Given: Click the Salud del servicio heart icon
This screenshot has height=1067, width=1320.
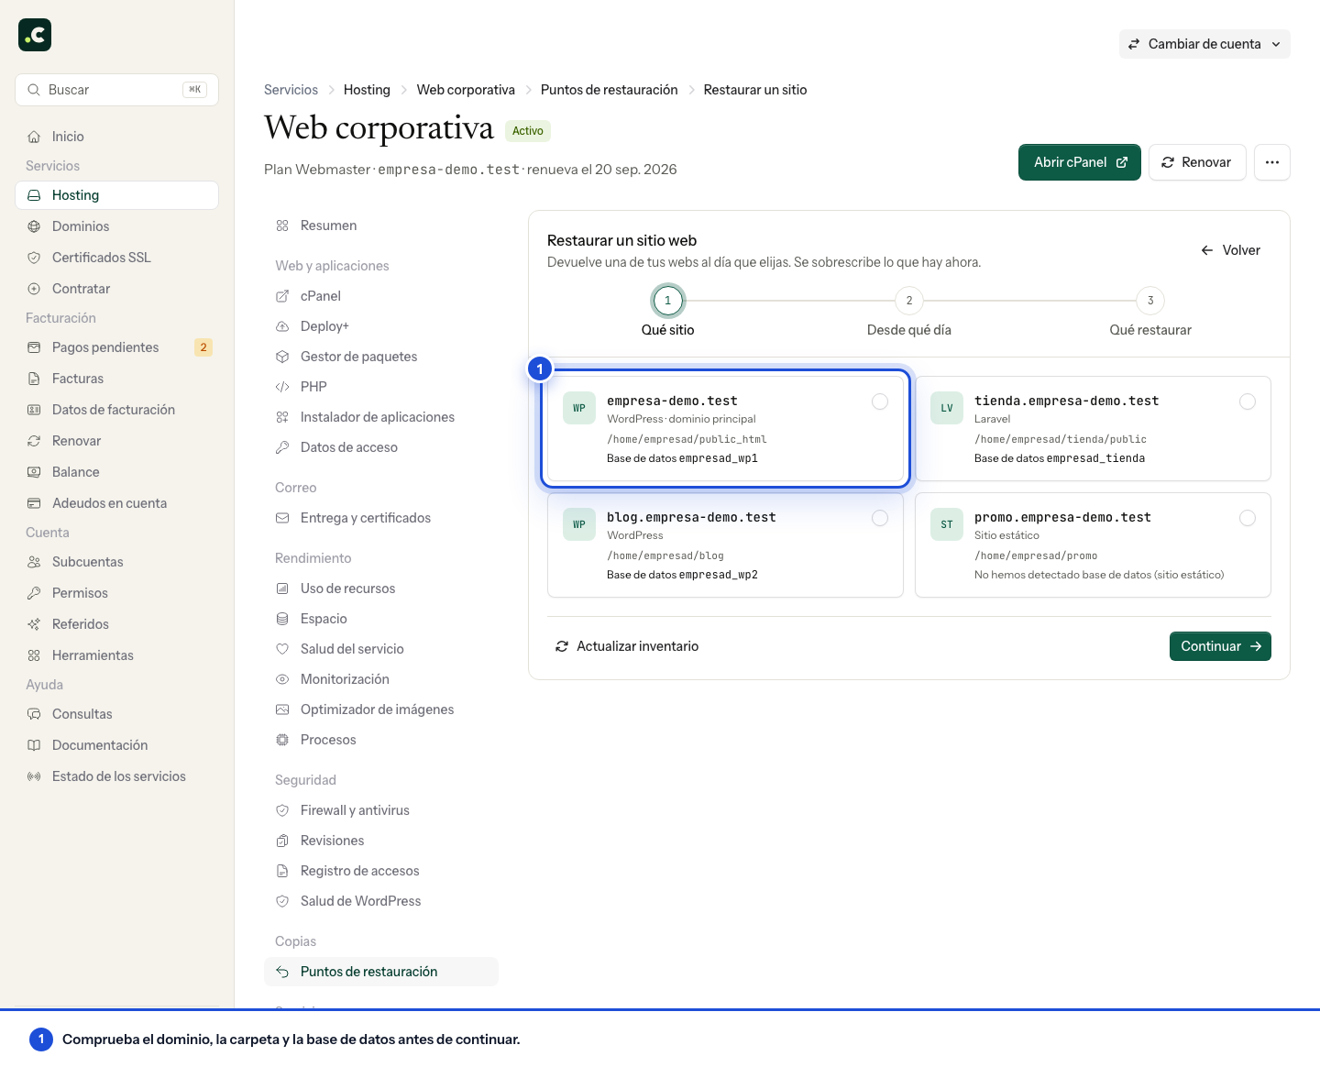Looking at the screenshot, I should [x=282, y=649].
